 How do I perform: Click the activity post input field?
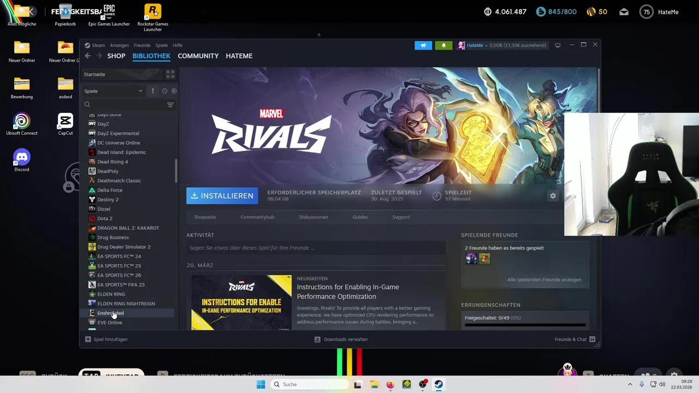coord(316,248)
